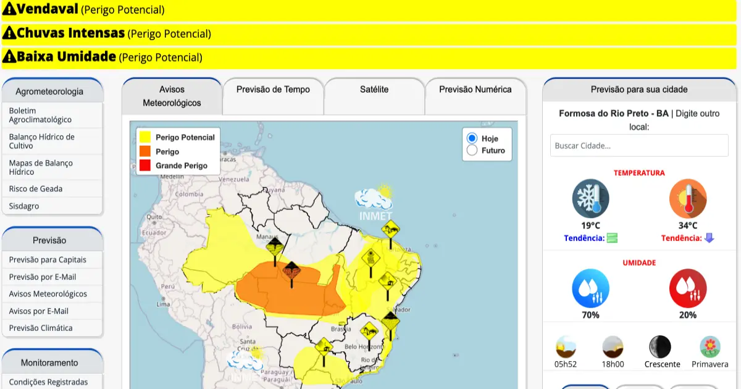Screen dimensions: 741x389
Task: Open the Baixa Umidade alert banner
Action: pos(369,57)
